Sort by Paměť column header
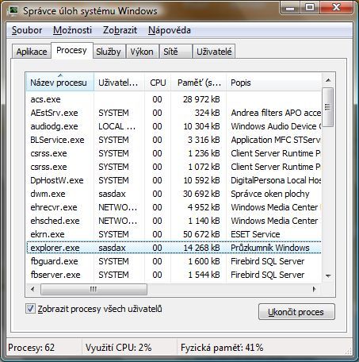 coord(199,83)
